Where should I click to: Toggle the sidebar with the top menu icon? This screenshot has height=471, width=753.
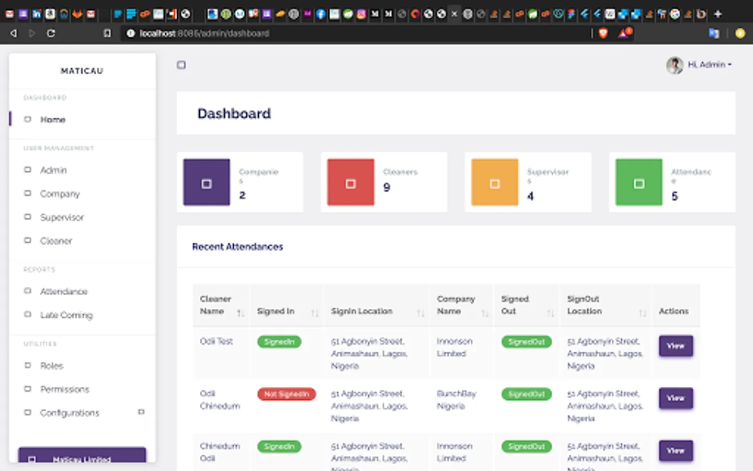click(181, 65)
